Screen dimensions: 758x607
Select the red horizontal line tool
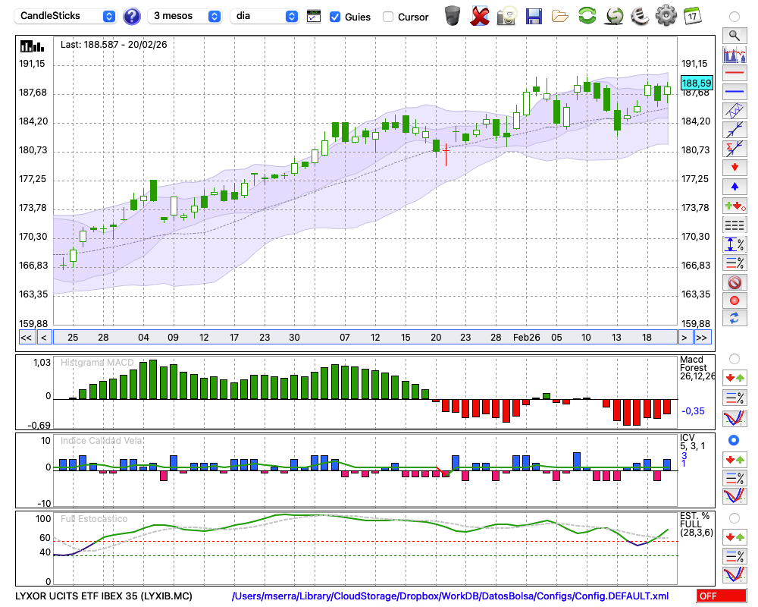[x=735, y=73]
